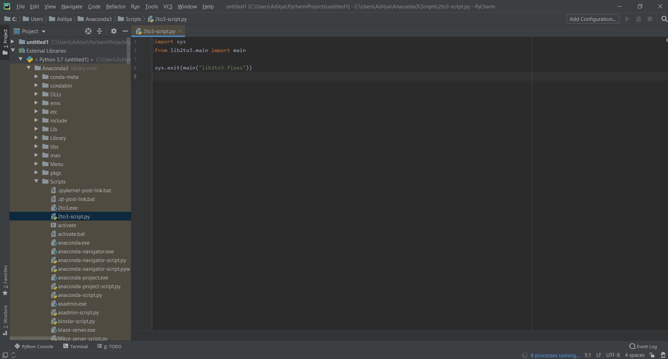The width and height of the screenshot is (668, 359).
Task: Select 2to3.exe in the project tree
Action: click(x=68, y=208)
